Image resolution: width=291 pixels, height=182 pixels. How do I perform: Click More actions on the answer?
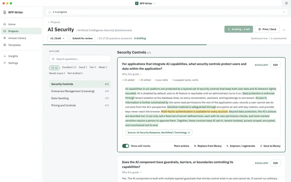click(x=182, y=146)
